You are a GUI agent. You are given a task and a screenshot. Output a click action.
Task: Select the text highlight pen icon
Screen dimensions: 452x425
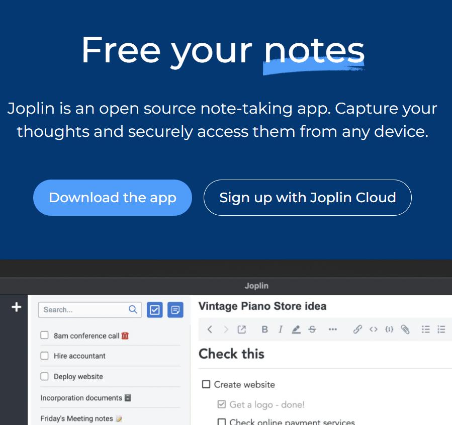point(296,329)
